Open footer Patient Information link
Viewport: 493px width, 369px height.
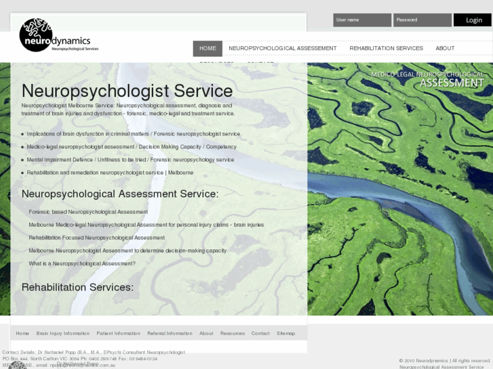tap(118, 334)
